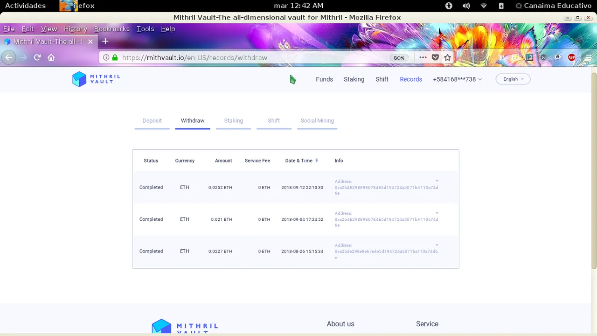The image size is (597, 336).
Task: Click the 0.021 ETH amount cell
Action: coord(221,219)
